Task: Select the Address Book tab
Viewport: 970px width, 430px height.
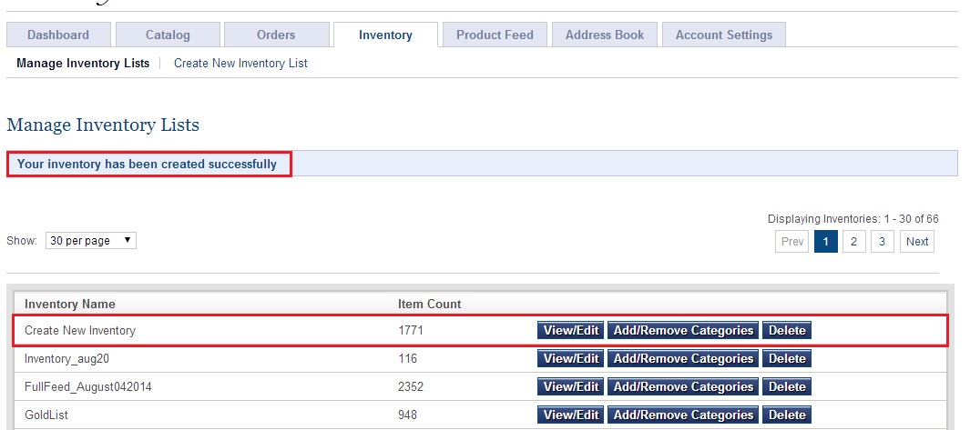Action: (604, 35)
